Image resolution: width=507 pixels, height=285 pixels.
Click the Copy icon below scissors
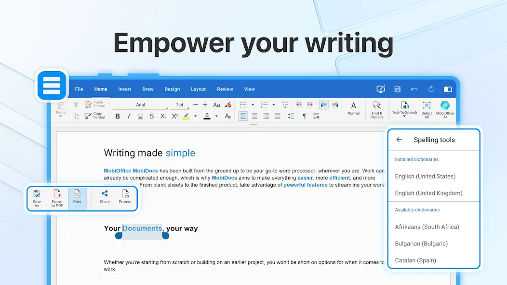[x=76, y=116]
